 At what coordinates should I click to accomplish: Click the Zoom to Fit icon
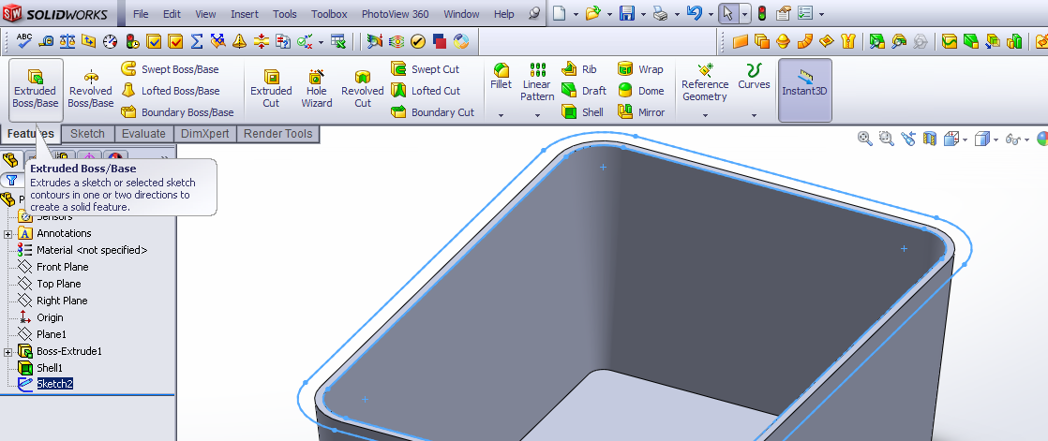pyautogui.click(x=865, y=139)
